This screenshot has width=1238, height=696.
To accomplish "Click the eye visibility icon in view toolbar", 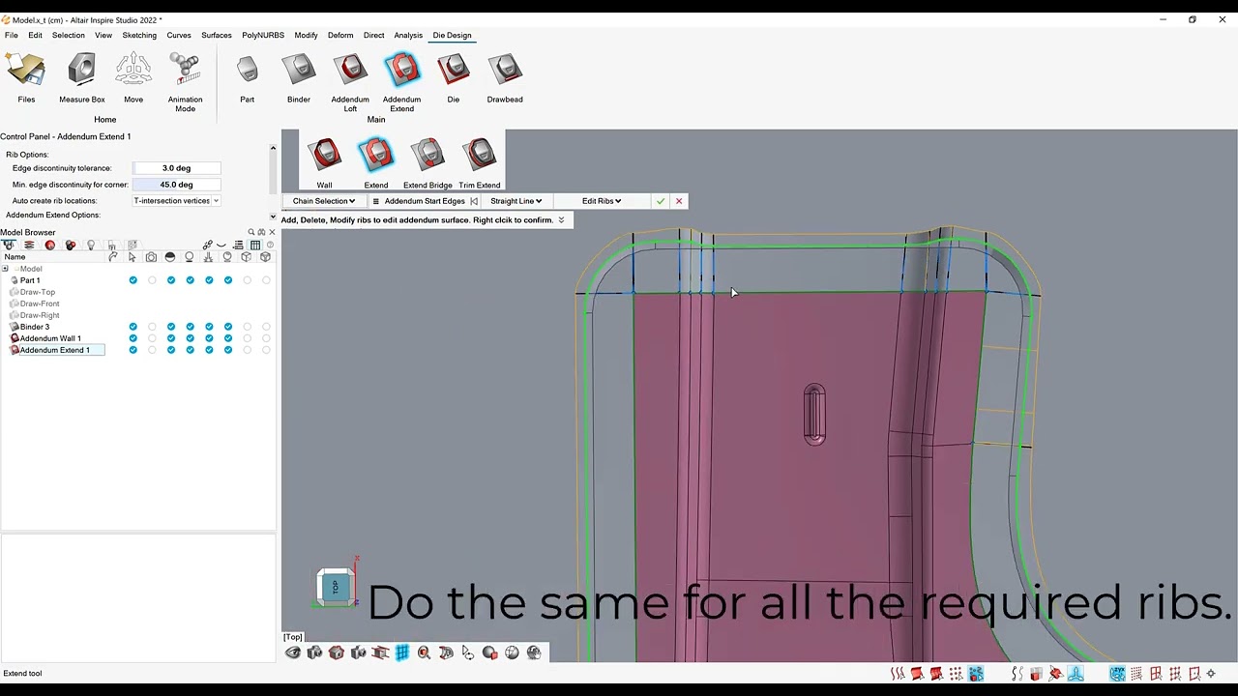I will [x=293, y=653].
